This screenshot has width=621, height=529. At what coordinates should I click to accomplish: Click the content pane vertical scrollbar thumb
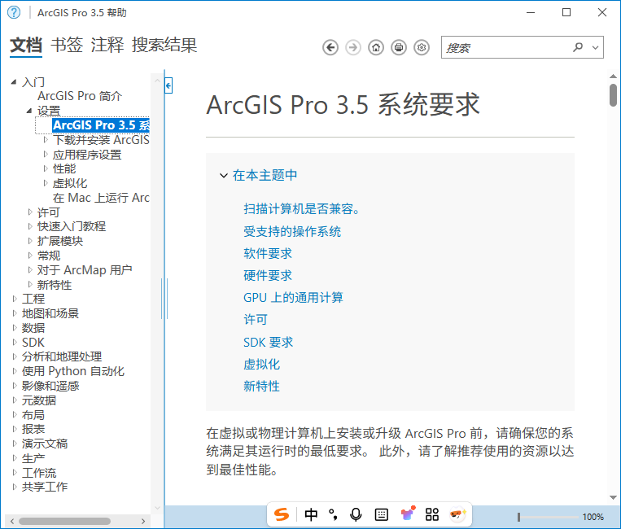click(x=613, y=95)
